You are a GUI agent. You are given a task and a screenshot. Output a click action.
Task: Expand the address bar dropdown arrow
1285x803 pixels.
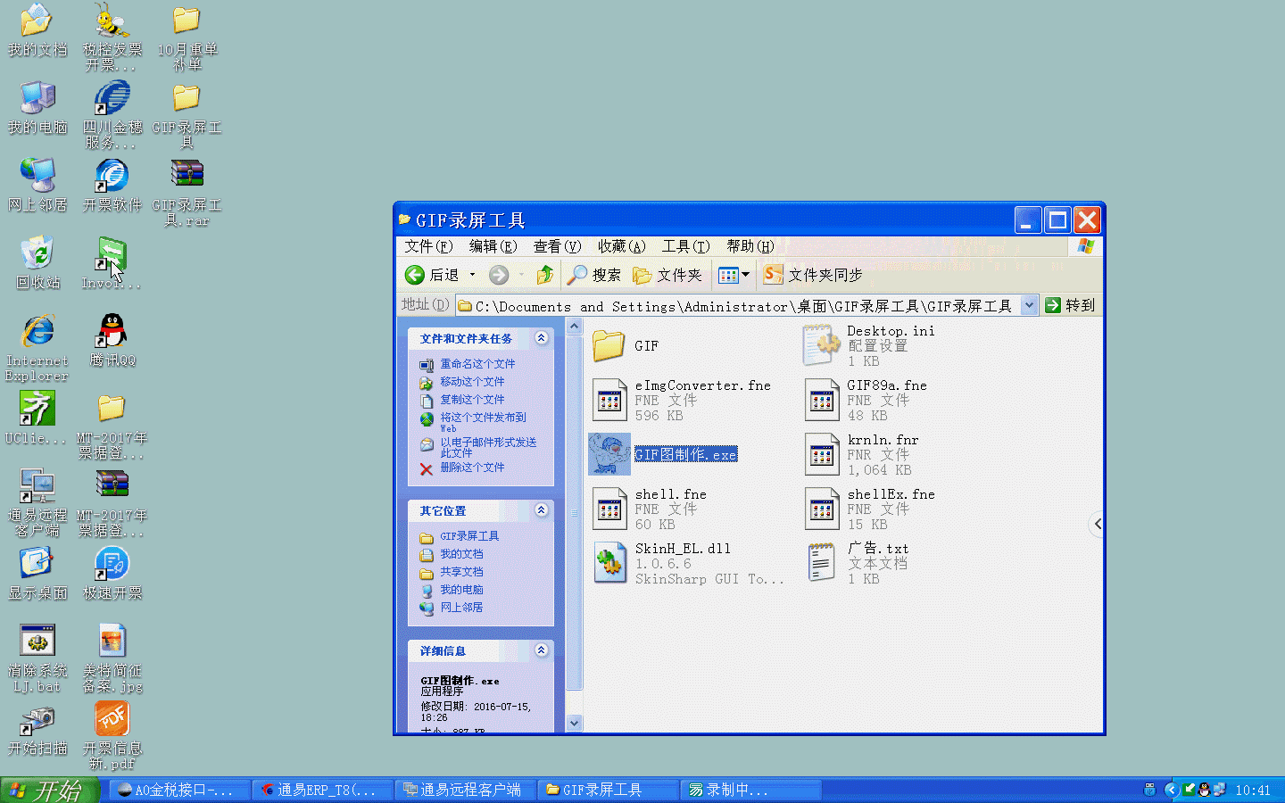1029,305
